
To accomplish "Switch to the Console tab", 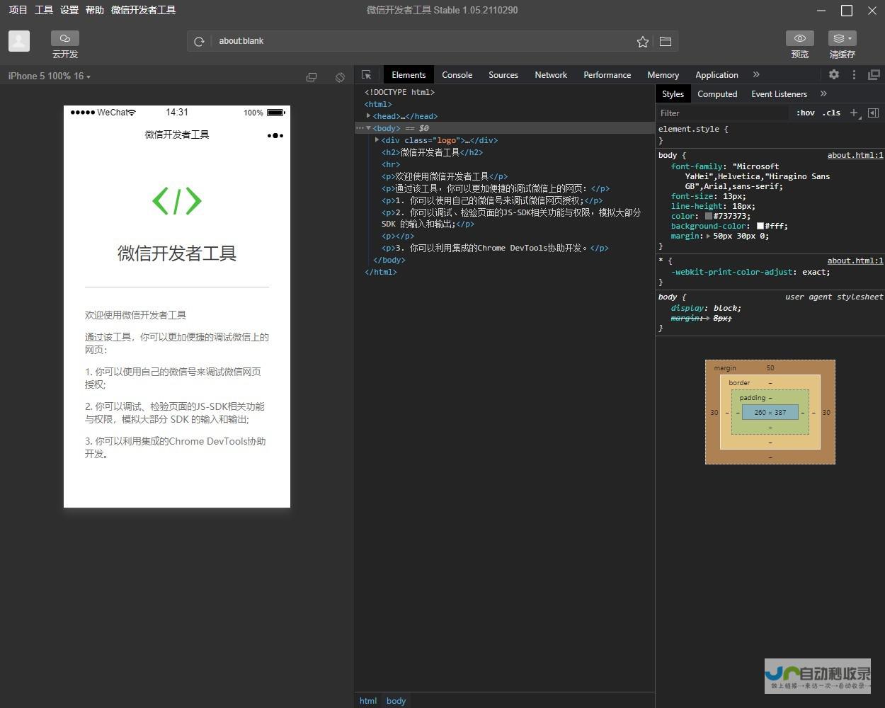I will tap(457, 74).
